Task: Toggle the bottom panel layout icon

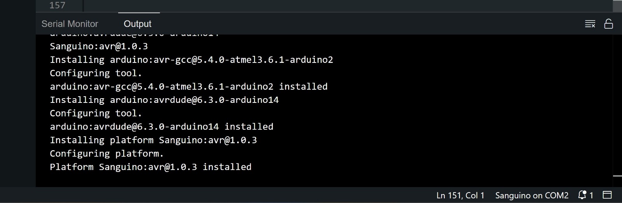Action: tap(607, 195)
